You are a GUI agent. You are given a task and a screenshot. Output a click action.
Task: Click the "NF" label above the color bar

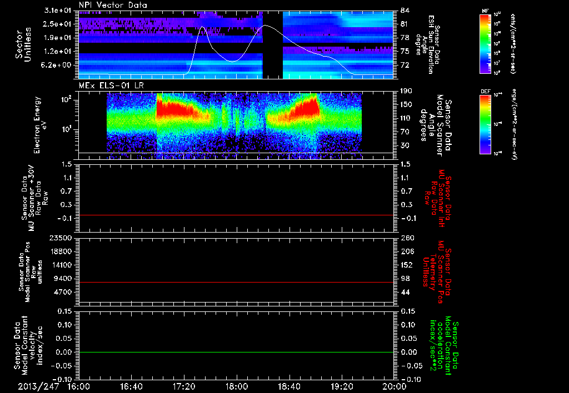[486, 11]
